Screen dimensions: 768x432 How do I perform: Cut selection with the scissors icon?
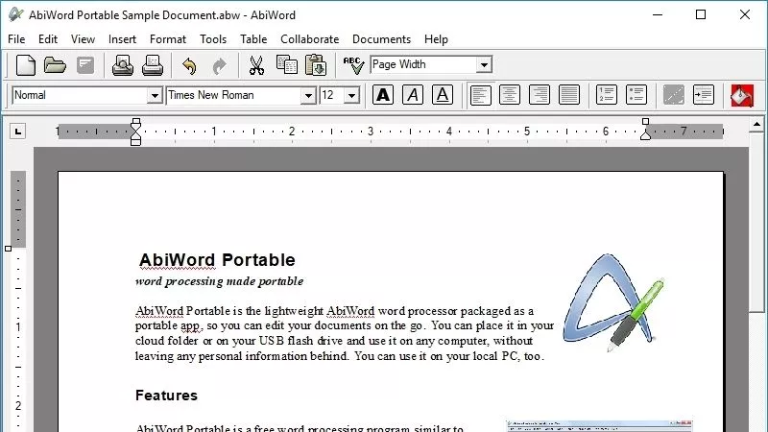tap(256, 65)
